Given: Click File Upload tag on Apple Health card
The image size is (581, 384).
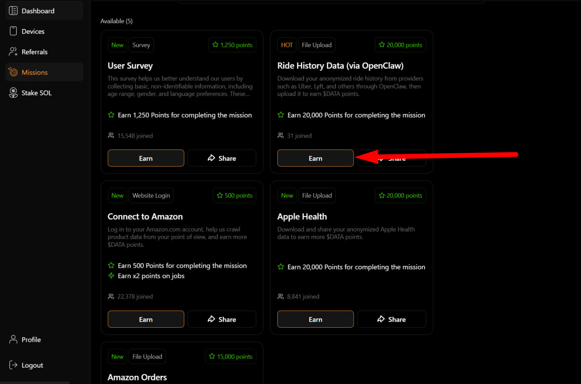Looking at the screenshot, I should point(317,195).
